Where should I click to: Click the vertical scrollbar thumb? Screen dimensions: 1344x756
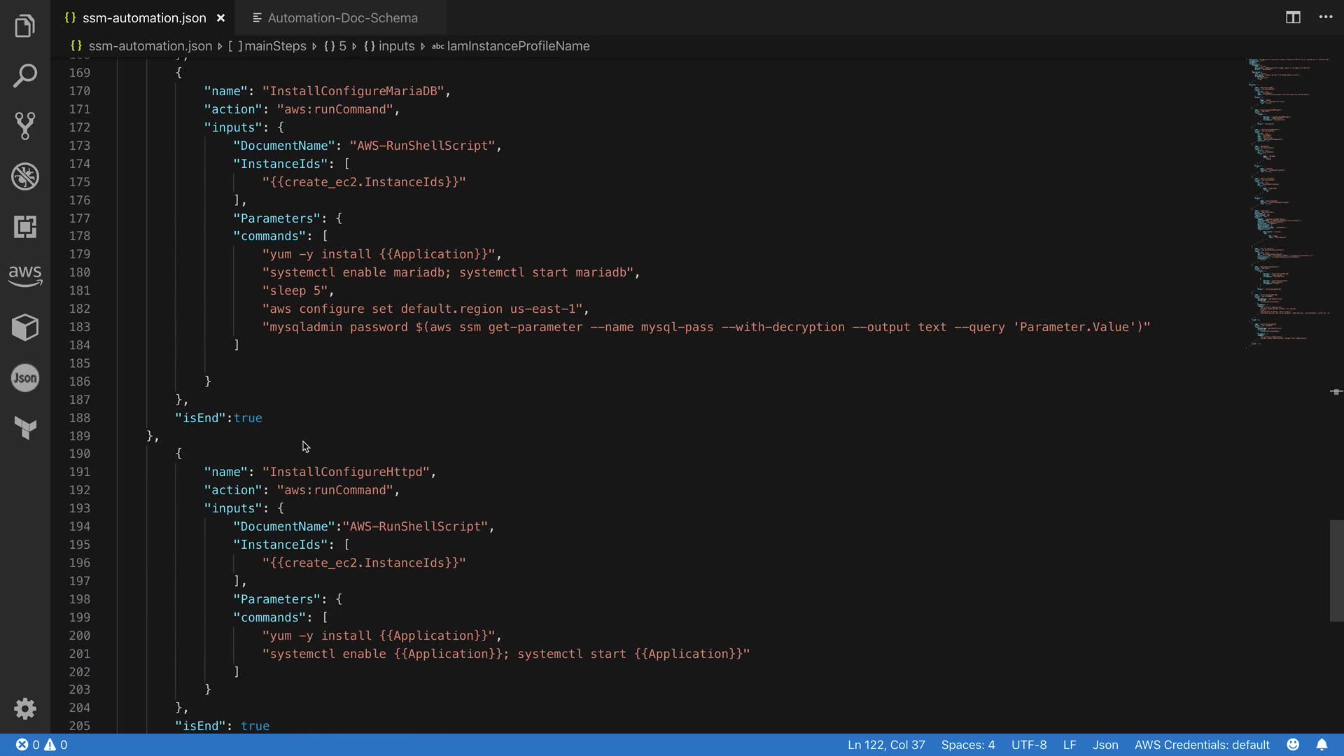(1336, 570)
